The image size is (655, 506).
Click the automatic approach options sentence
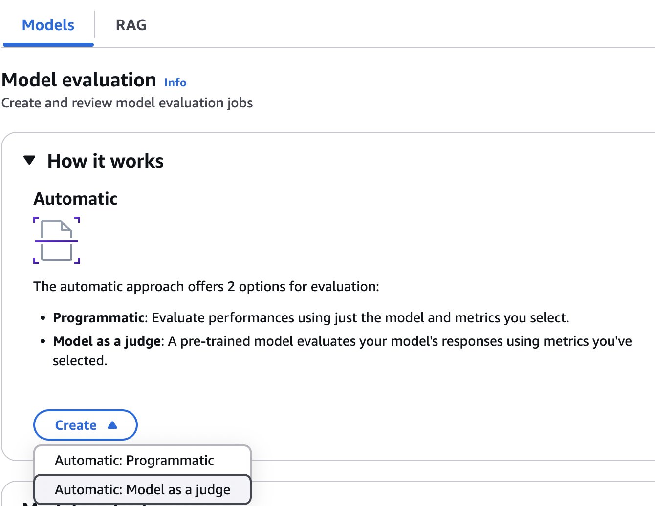coord(206,287)
